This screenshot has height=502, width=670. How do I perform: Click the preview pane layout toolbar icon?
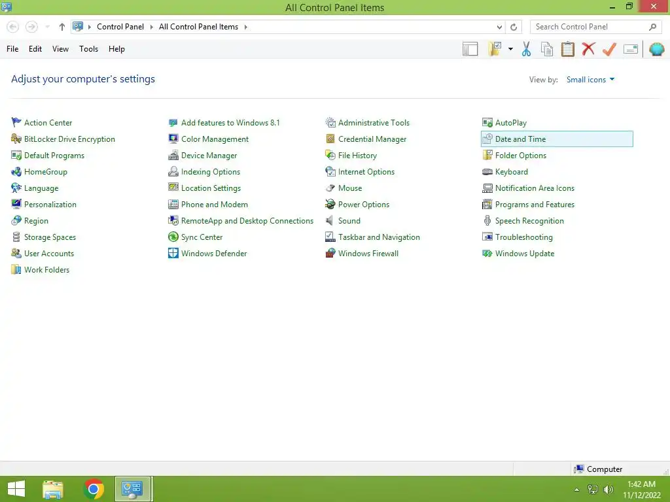pos(470,49)
